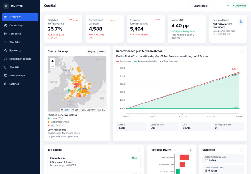This screenshot has width=251, height=174.
Task: Click the Cost £2.7m tile
Action: pyautogui.click(x=196, y=126)
